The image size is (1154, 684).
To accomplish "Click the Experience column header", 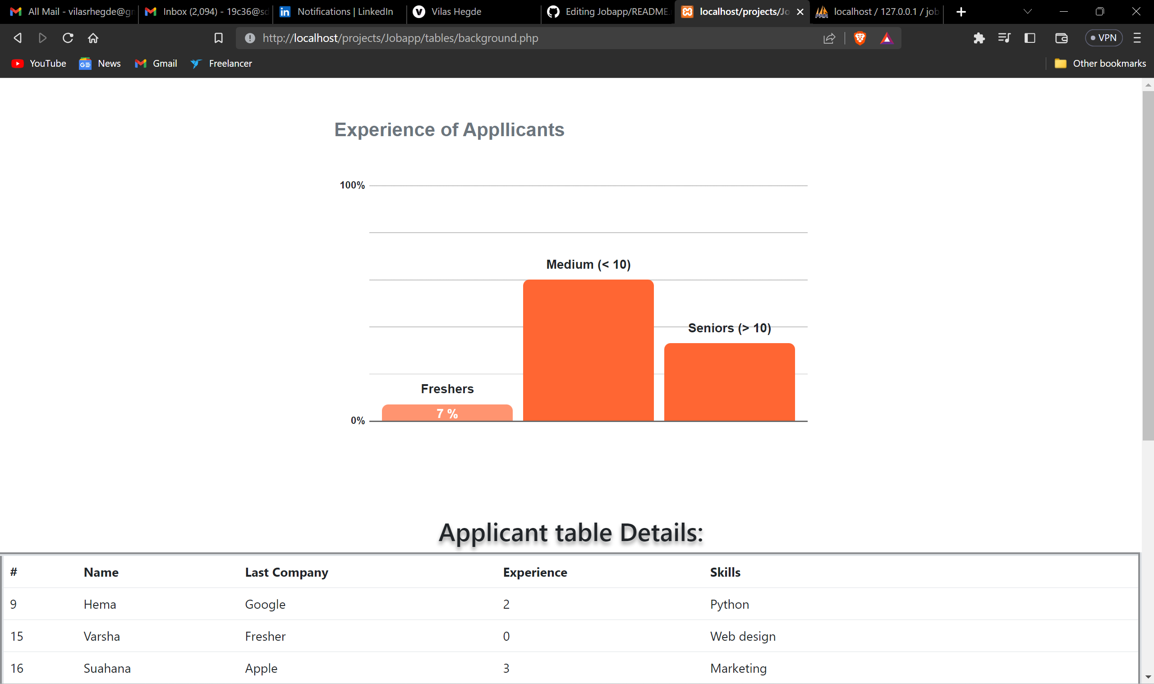I will pyautogui.click(x=535, y=573).
